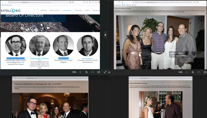Click General Dunford's portrait photo

point(40,46)
